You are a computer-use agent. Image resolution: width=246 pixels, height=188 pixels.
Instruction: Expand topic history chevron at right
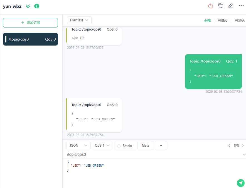pyautogui.click(x=244, y=154)
